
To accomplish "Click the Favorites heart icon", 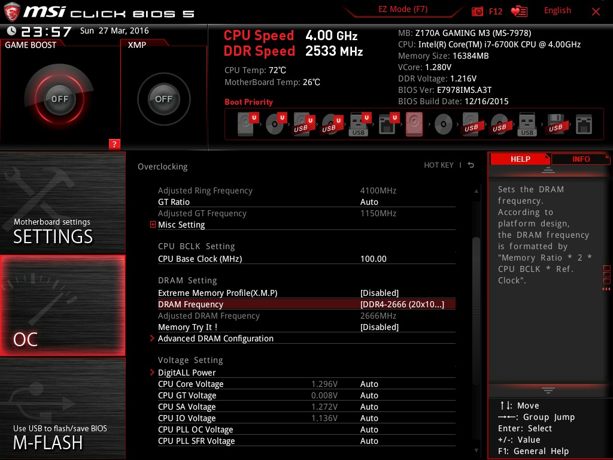I will (x=518, y=10).
